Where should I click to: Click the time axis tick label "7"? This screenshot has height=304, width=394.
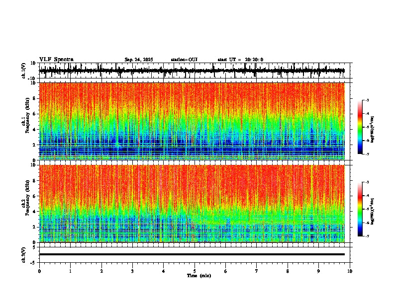257,271
